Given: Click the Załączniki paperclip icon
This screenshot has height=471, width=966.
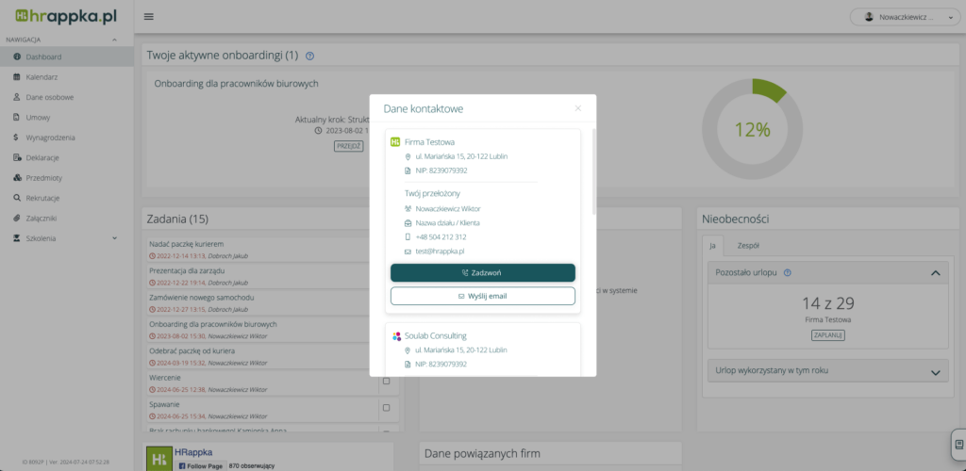Looking at the screenshot, I should pyautogui.click(x=17, y=218).
